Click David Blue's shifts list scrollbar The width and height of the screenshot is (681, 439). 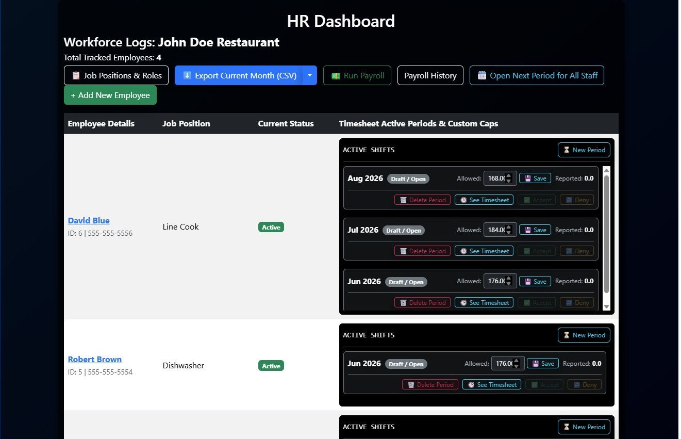coord(606,235)
